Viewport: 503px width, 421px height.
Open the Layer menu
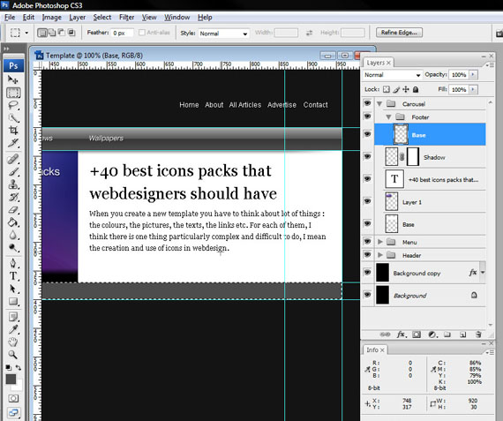point(78,18)
